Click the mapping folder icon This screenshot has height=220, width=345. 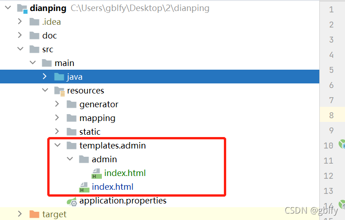coord(72,118)
